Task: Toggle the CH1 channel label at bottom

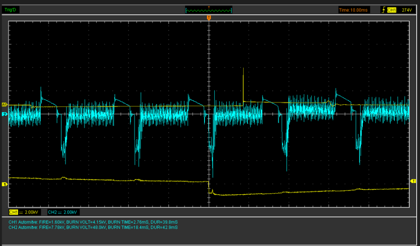Action: (x=13, y=212)
